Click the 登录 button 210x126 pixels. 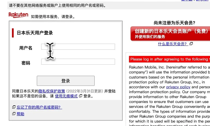click(x=66, y=81)
